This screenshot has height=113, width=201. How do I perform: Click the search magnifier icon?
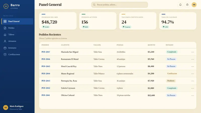(94, 5)
